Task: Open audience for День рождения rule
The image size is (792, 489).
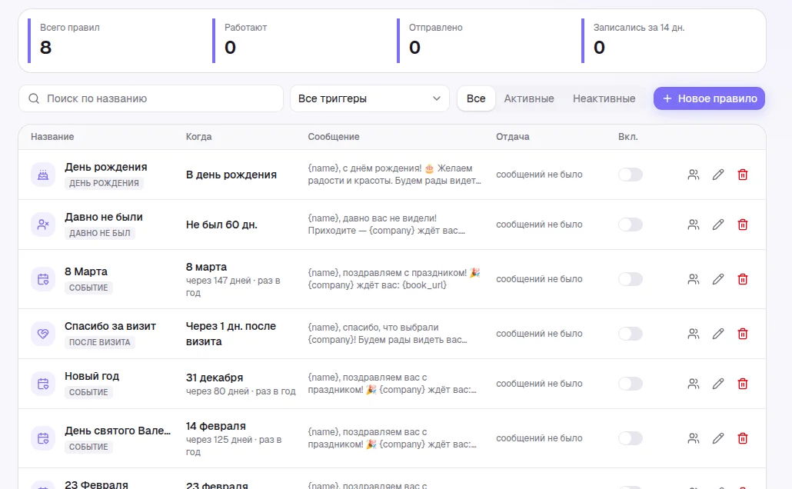Action: coord(694,175)
